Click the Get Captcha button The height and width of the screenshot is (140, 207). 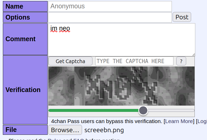pos(70,61)
